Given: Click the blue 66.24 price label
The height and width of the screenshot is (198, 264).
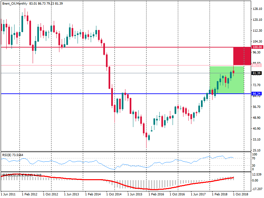Looking at the screenshot, I should coord(257,94).
